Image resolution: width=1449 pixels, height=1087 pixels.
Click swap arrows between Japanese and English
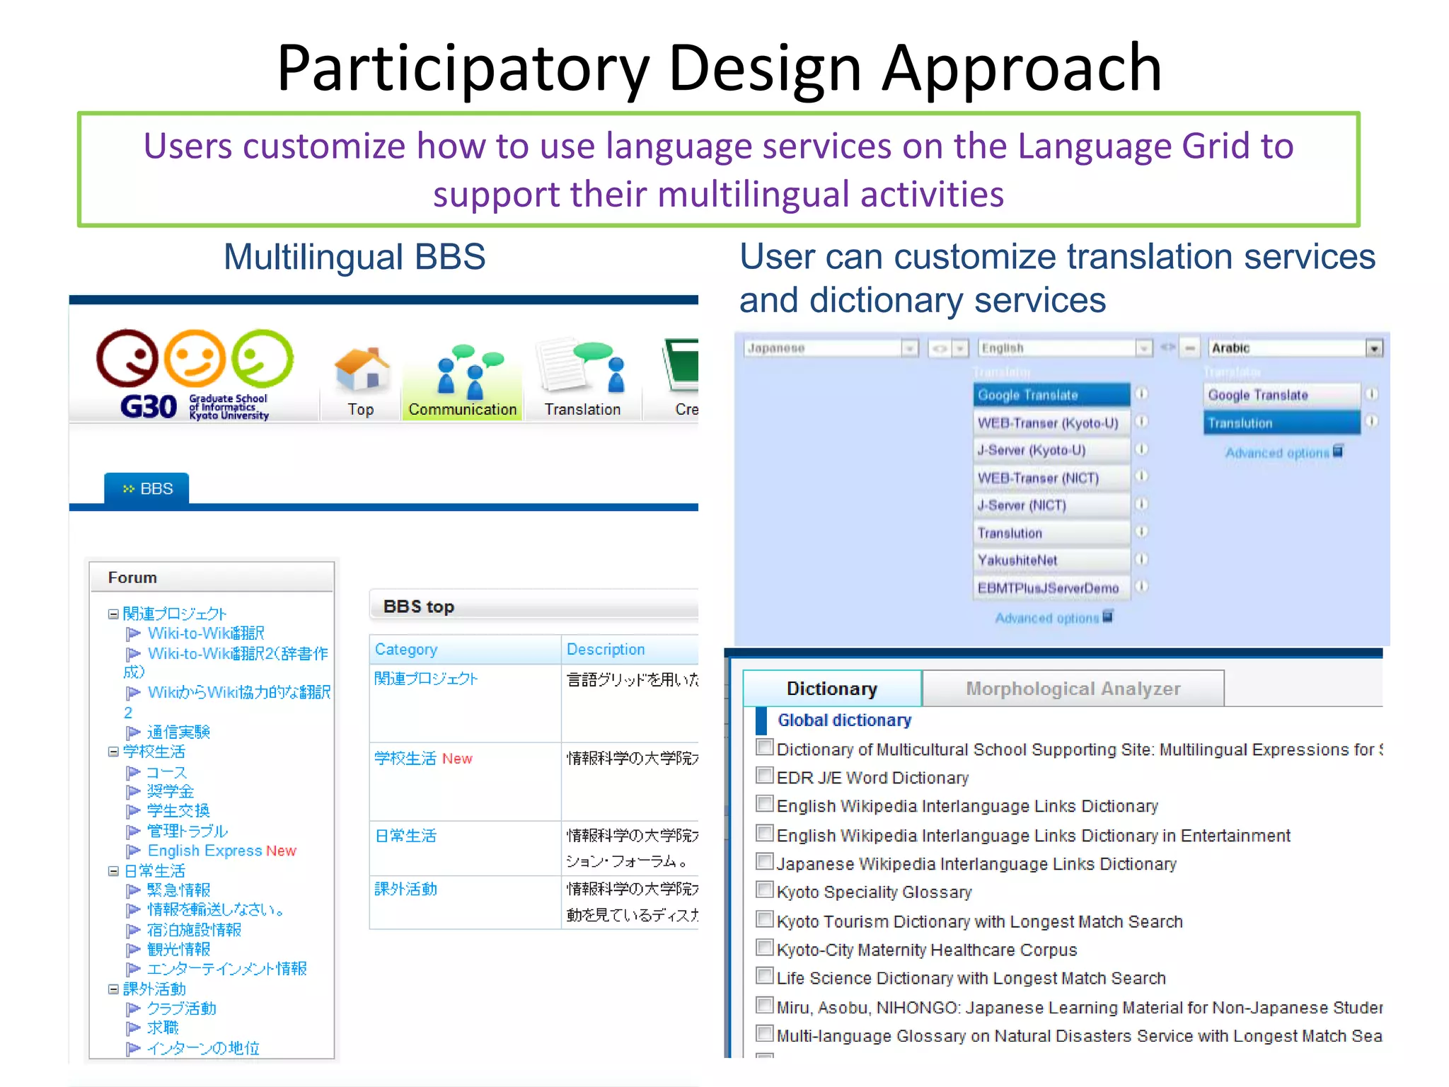pos(940,348)
